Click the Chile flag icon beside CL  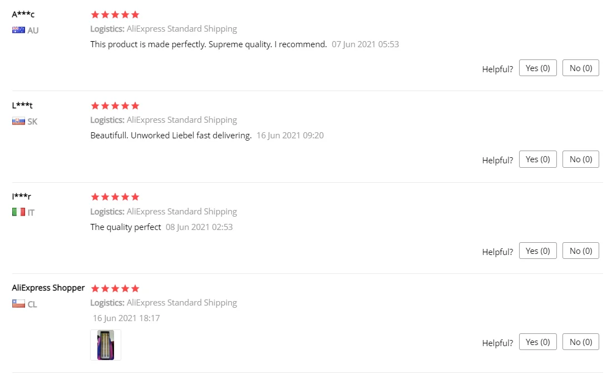tap(18, 304)
